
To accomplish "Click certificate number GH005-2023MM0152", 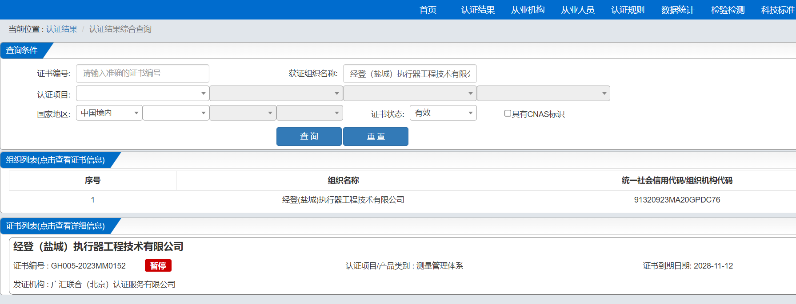I will [x=88, y=266].
